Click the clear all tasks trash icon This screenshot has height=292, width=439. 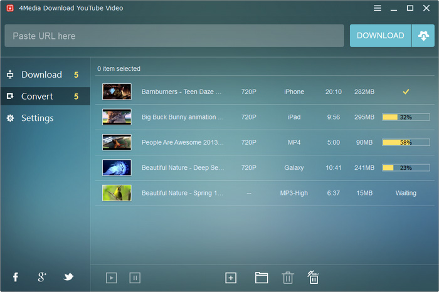314,277
